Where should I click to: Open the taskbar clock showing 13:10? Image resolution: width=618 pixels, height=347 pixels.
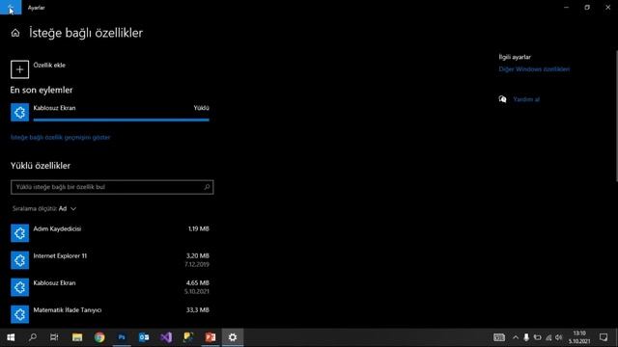pos(579,337)
